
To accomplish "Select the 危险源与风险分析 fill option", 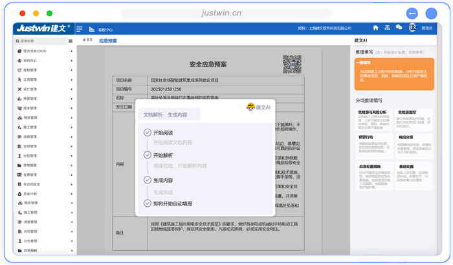I will point(373,118).
